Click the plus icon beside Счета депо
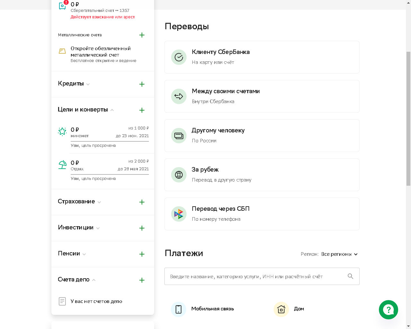The image size is (411, 329). [x=142, y=280]
